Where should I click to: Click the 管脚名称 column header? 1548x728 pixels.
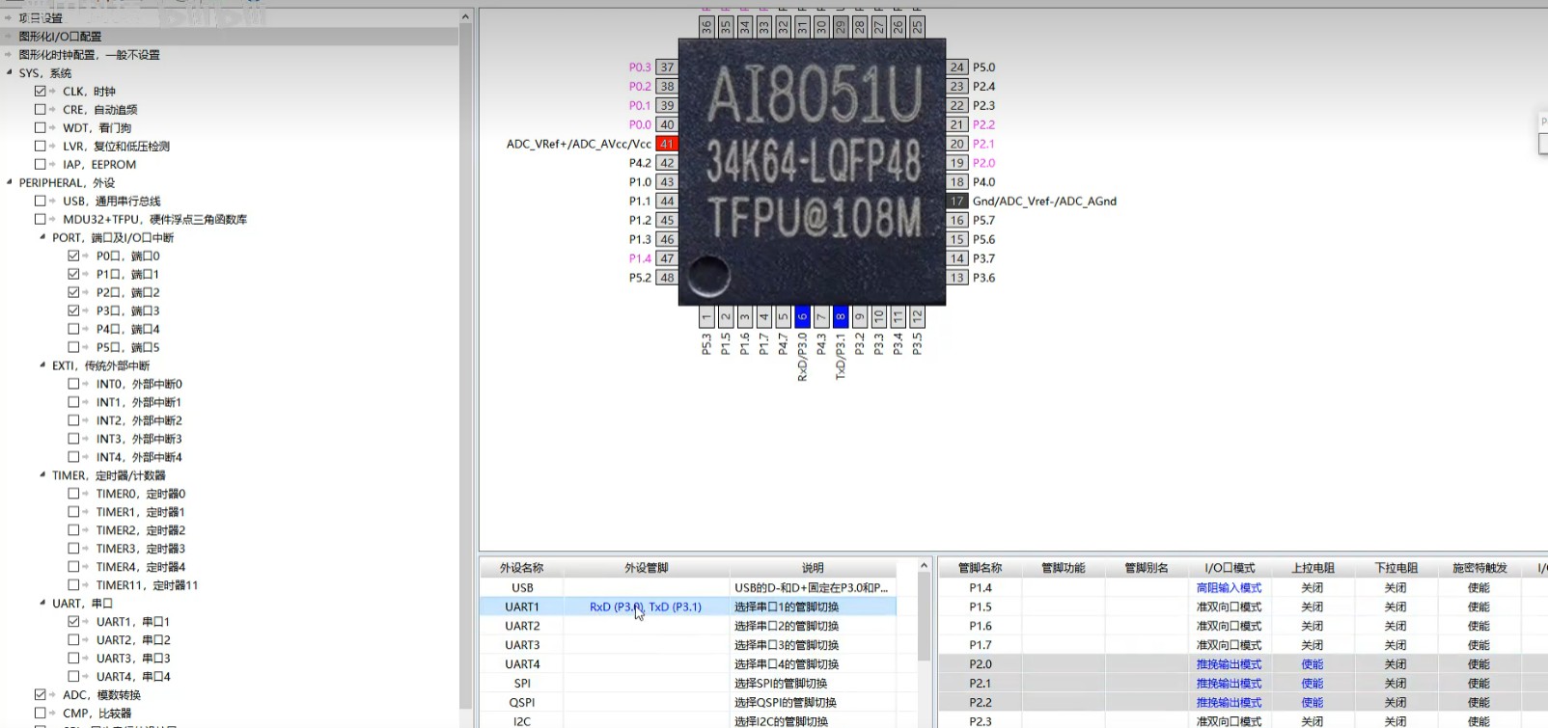(x=981, y=568)
